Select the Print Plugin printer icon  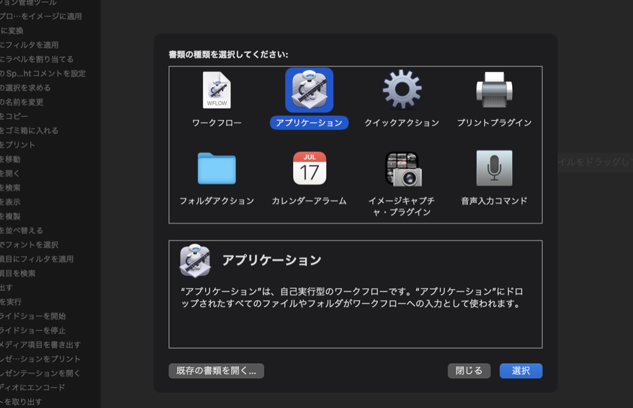(495, 90)
